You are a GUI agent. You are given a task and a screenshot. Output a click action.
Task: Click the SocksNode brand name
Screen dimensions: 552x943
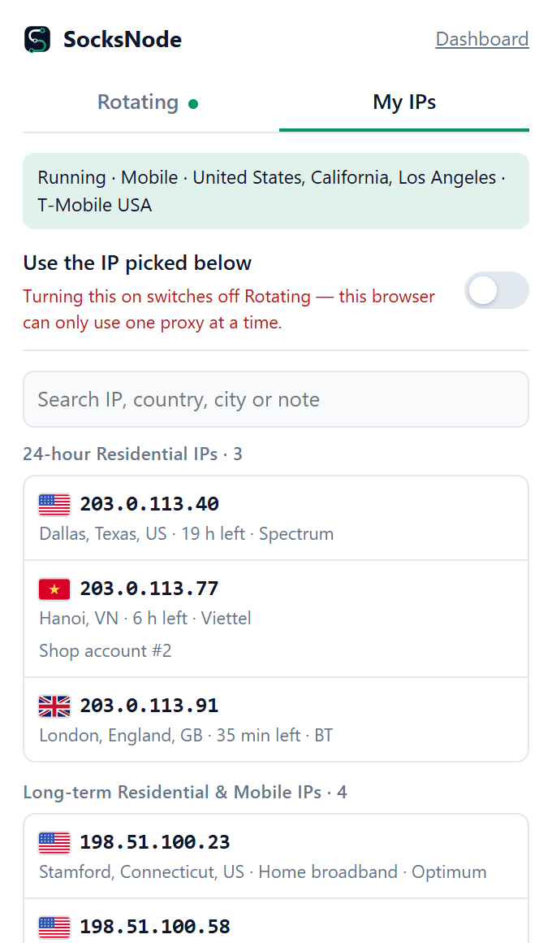point(123,40)
